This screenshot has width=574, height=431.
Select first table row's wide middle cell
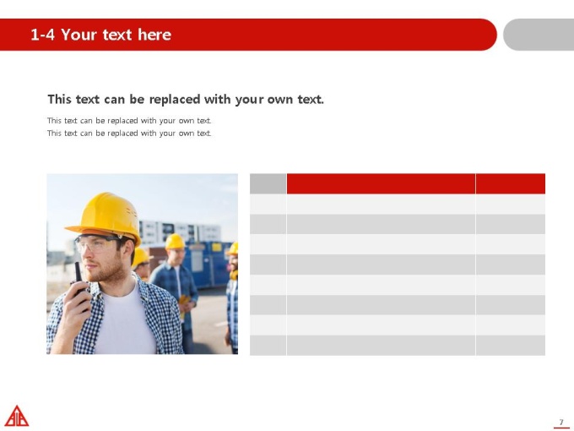tap(381, 205)
